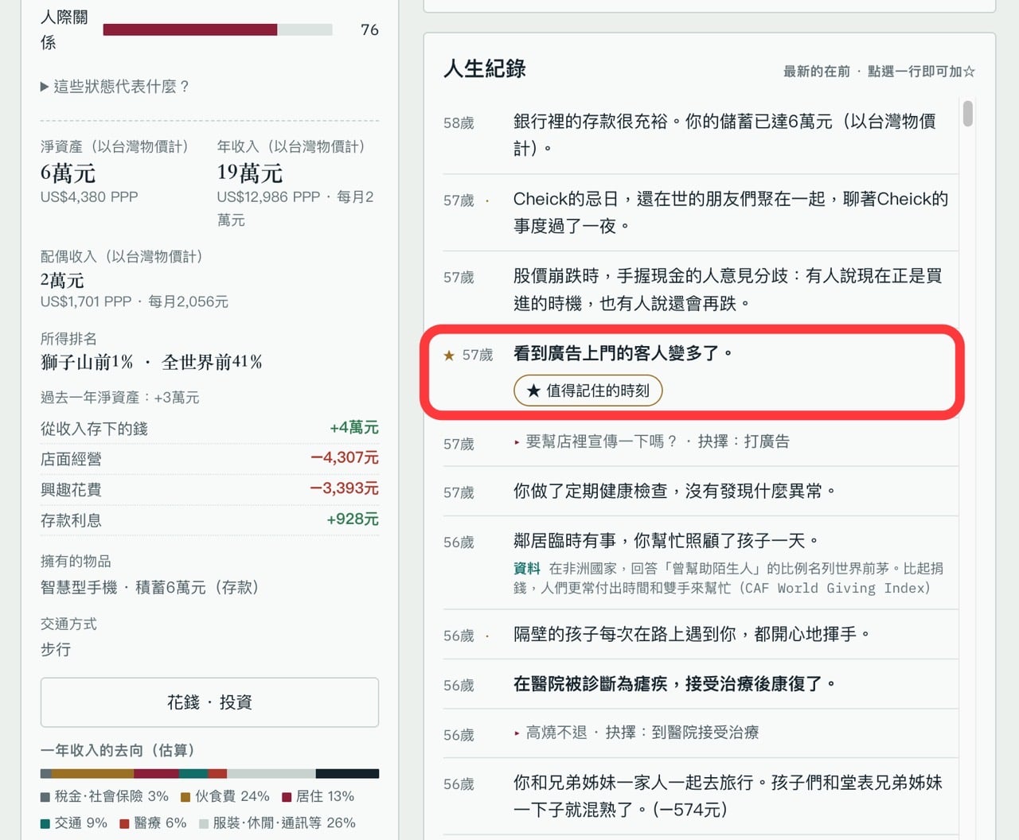Expand the 這些狀態代表什麼？ explanation

coord(115,87)
